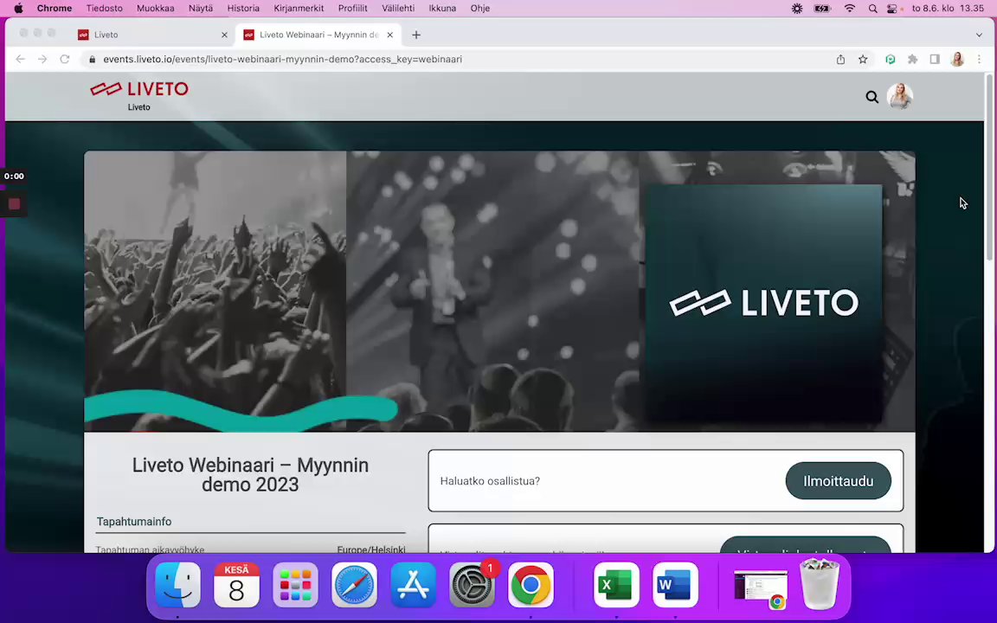The height and width of the screenshot is (623, 997).
Task: Open minimized Chrome window in Dock
Action: (x=761, y=588)
